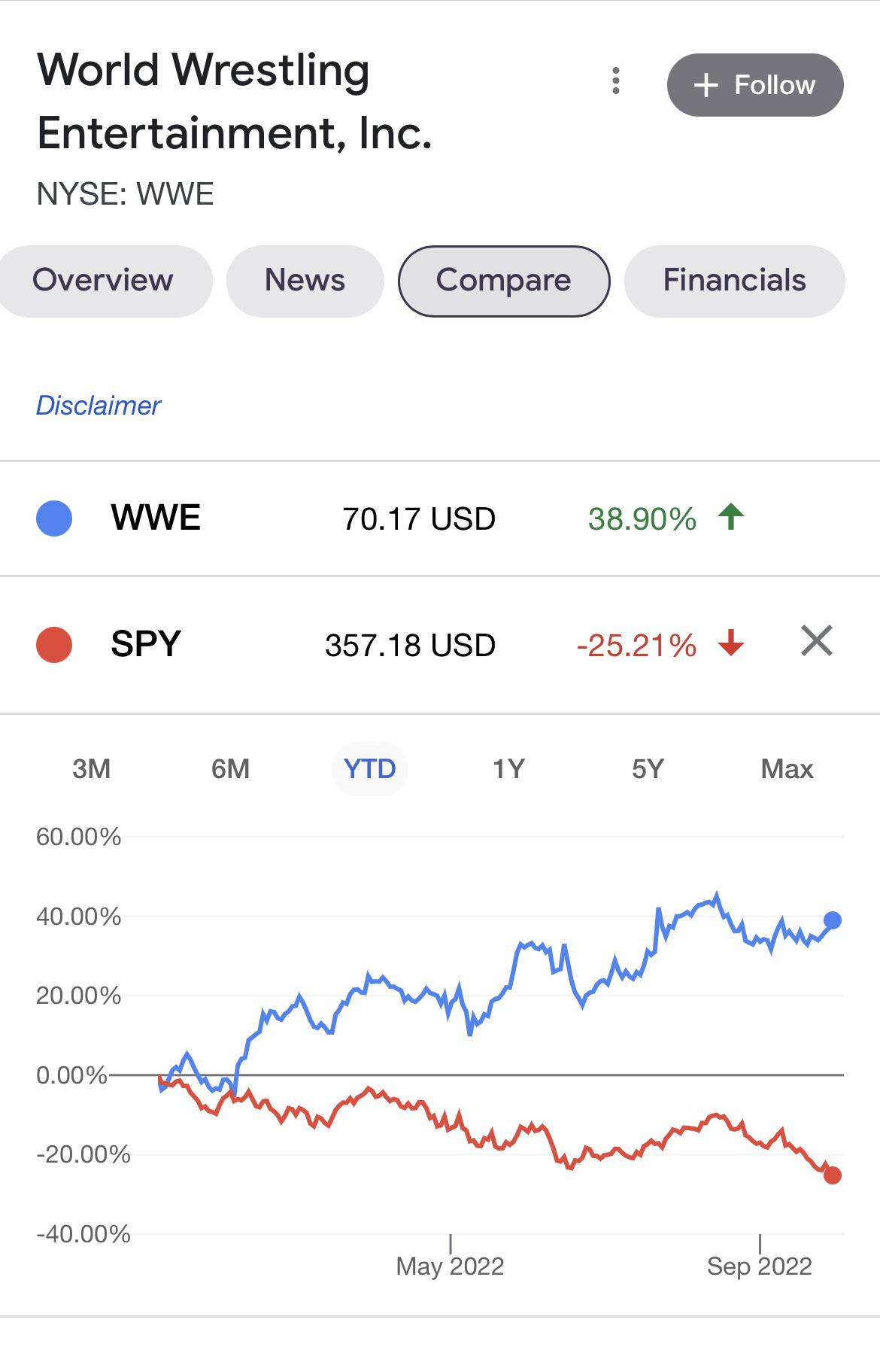Select the YTD time range
880x1359 pixels.
point(369,769)
